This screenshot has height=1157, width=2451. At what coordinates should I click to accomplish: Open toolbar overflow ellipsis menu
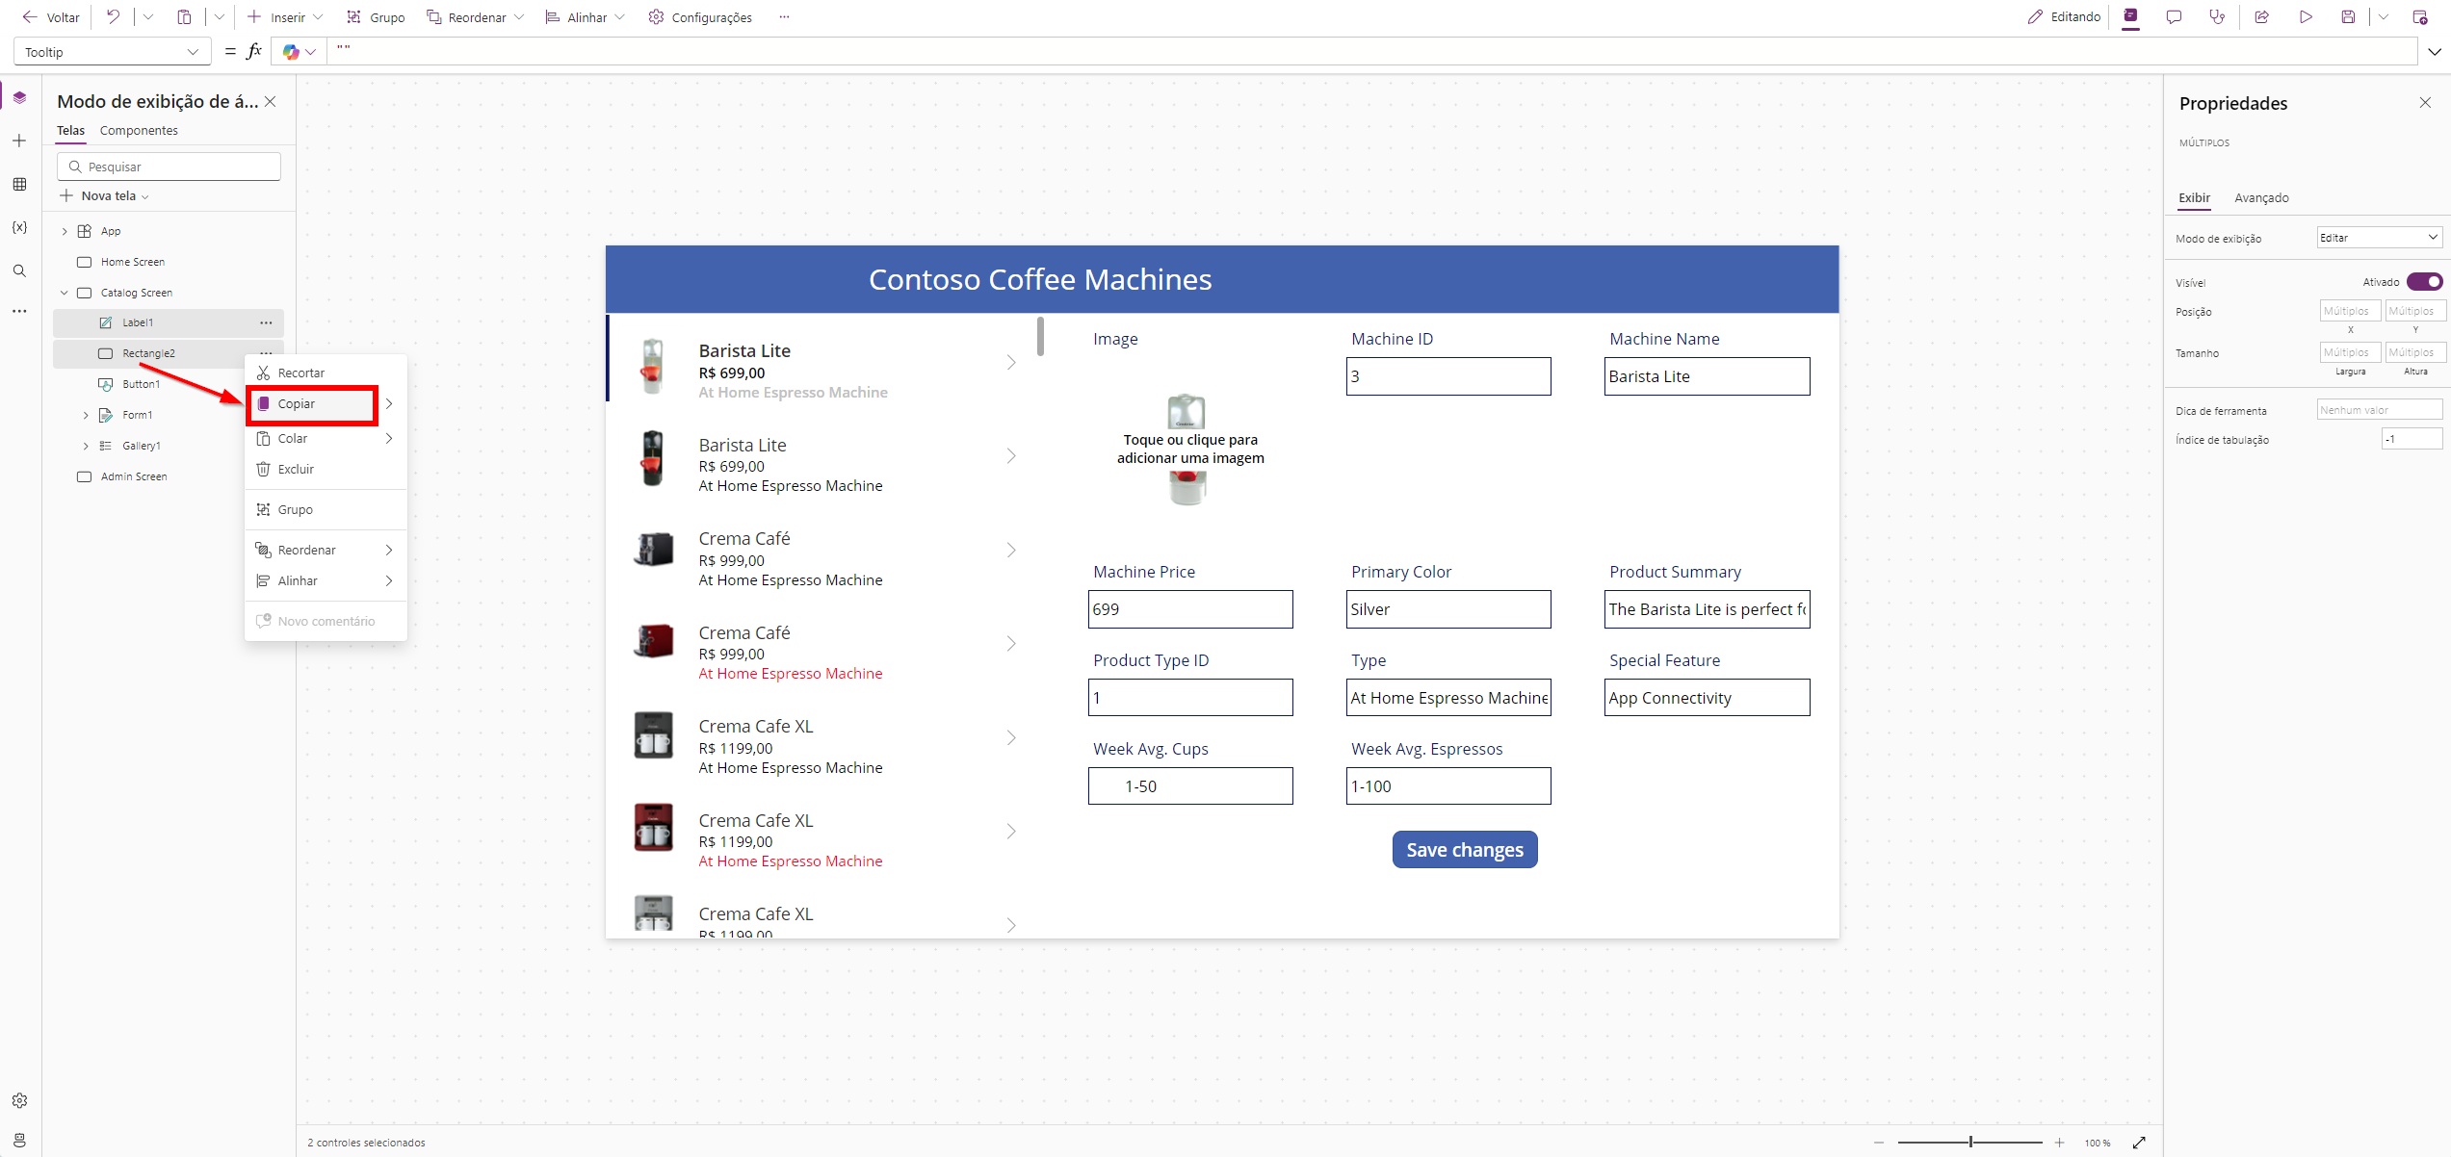pyautogui.click(x=785, y=17)
